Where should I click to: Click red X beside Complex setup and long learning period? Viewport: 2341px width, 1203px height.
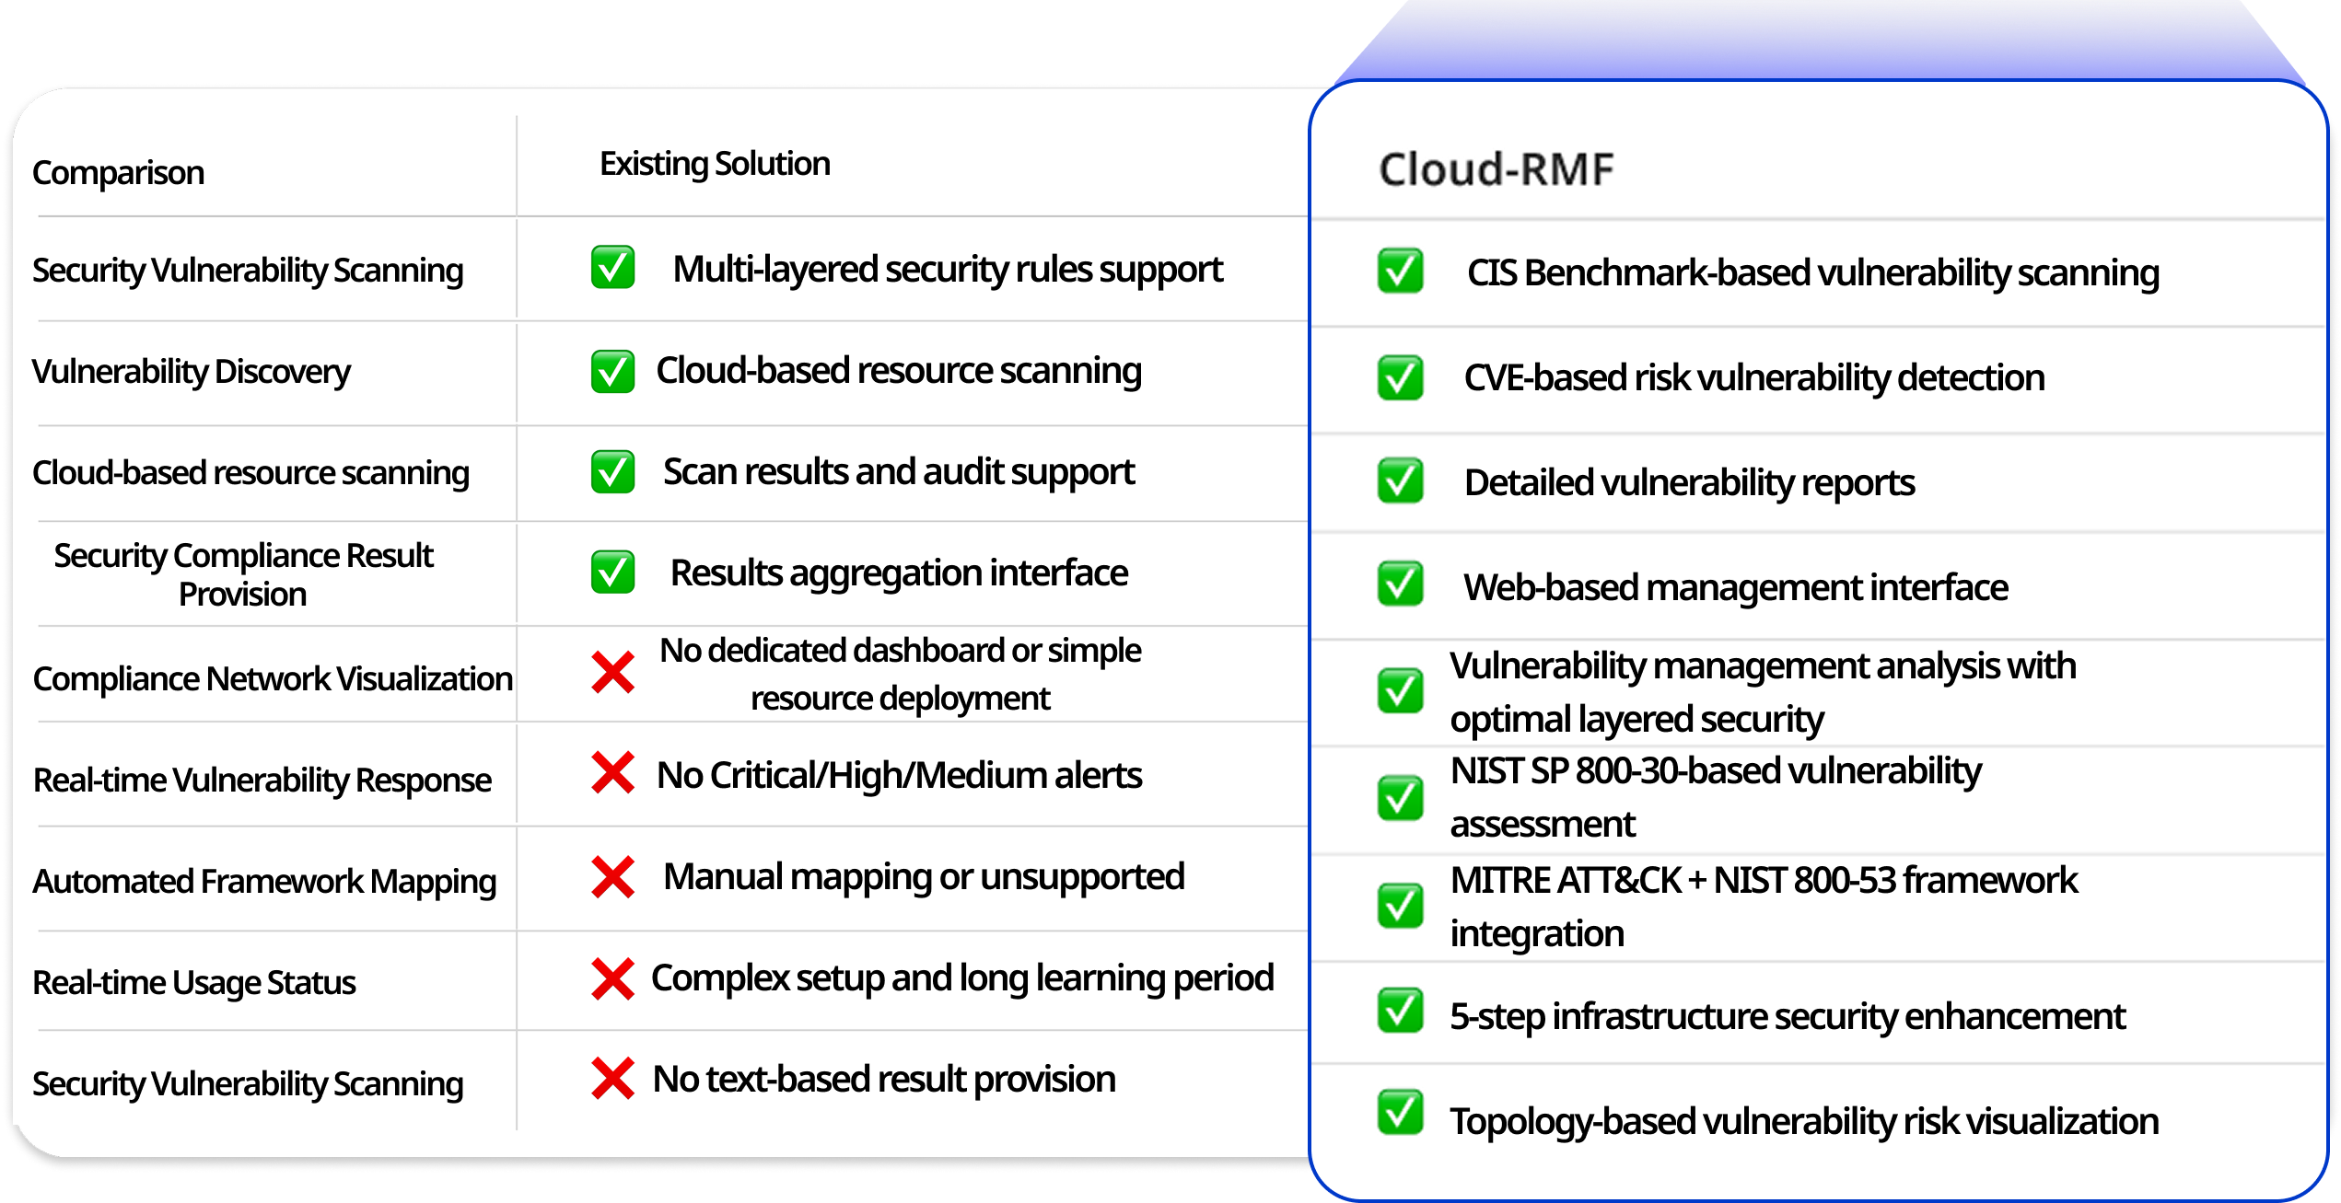pos(612,978)
